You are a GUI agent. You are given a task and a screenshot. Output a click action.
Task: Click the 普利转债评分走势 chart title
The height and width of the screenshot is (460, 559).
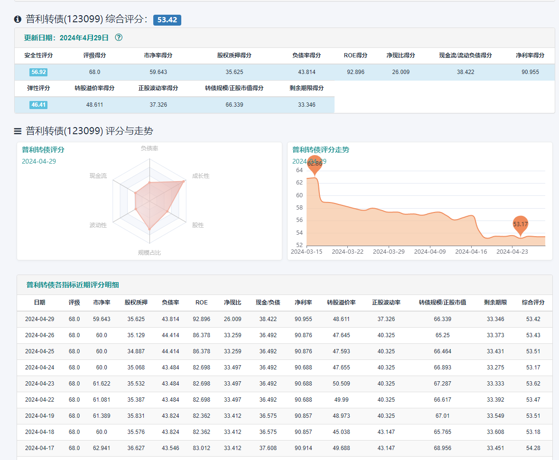(x=321, y=150)
